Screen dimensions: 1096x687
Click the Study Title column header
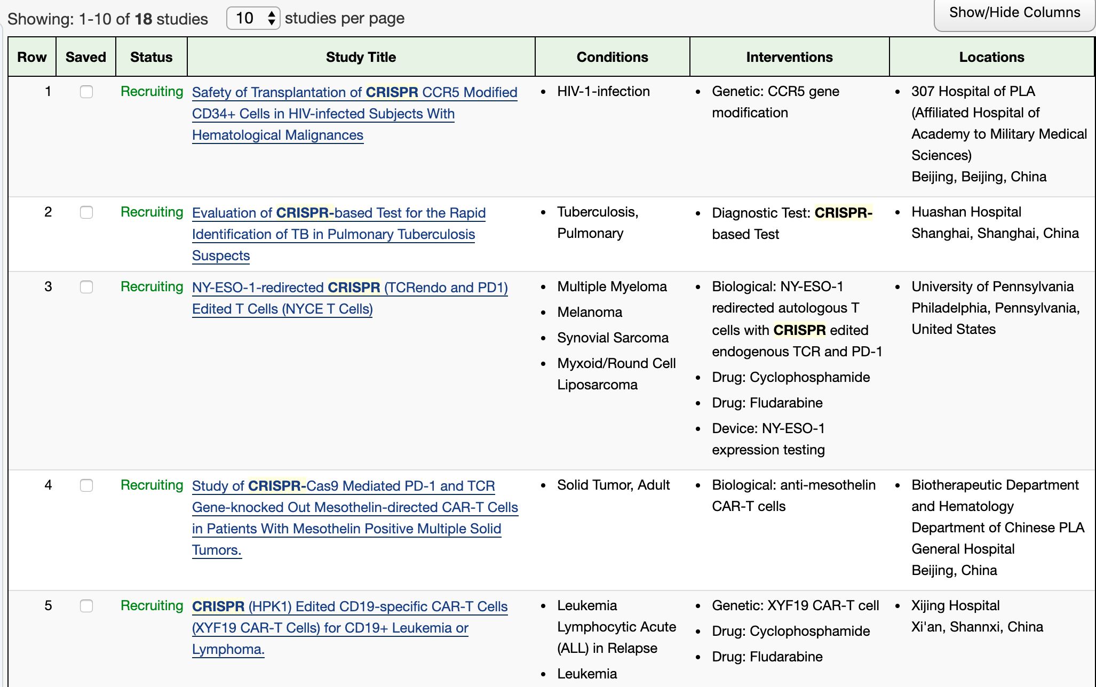[x=361, y=57]
